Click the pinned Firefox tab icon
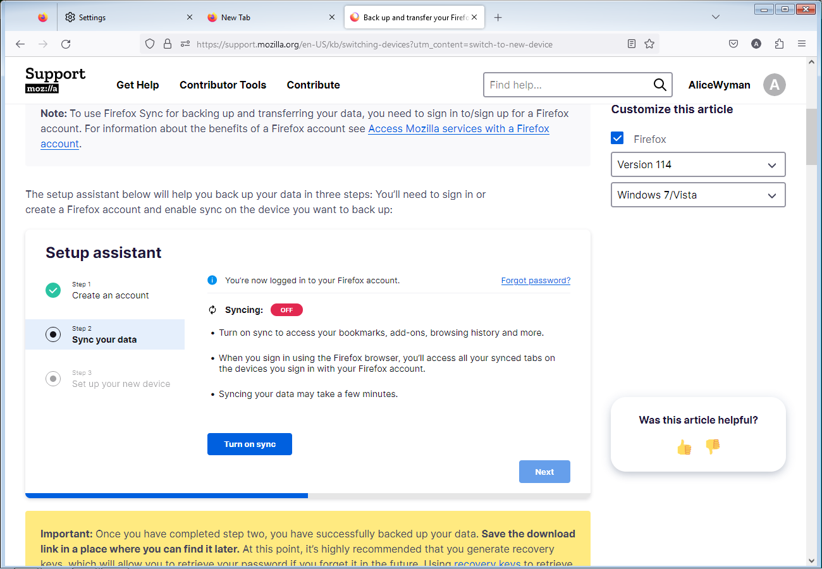The height and width of the screenshot is (569, 822). click(42, 18)
